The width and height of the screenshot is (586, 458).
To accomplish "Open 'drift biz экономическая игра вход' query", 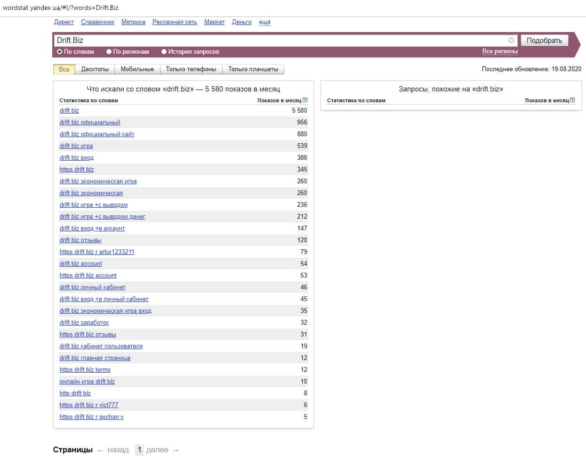I will pyautogui.click(x=105, y=311).
